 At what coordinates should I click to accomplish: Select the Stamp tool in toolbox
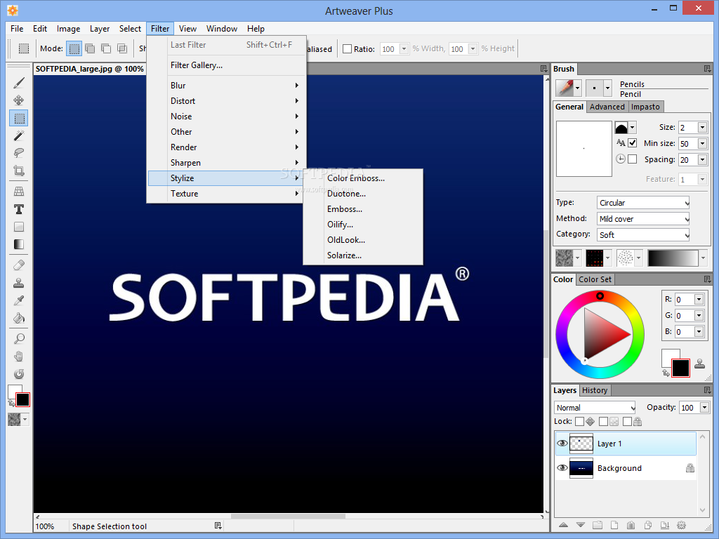[x=19, y=283]
